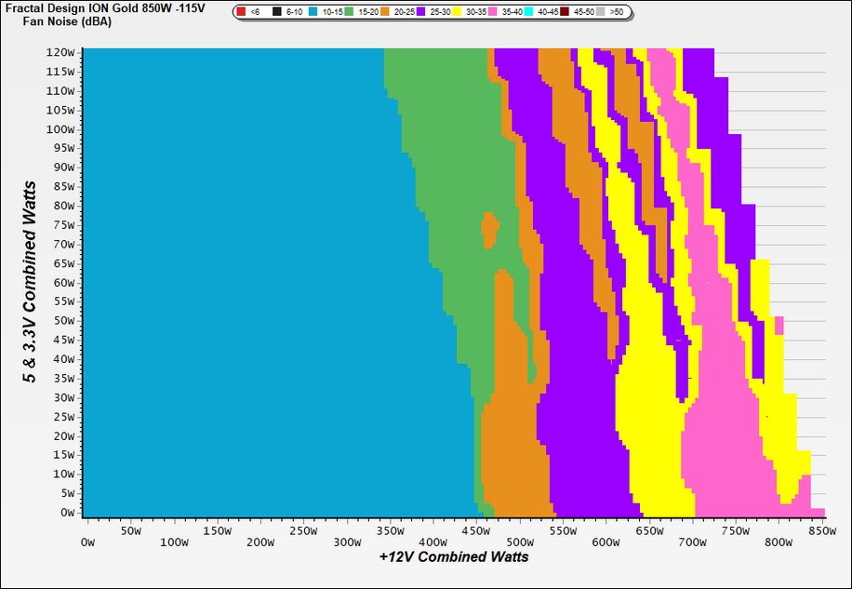852x589 pixels.
Task: Click the blue 10-15 legend swatch
Action: pos(313,11)
